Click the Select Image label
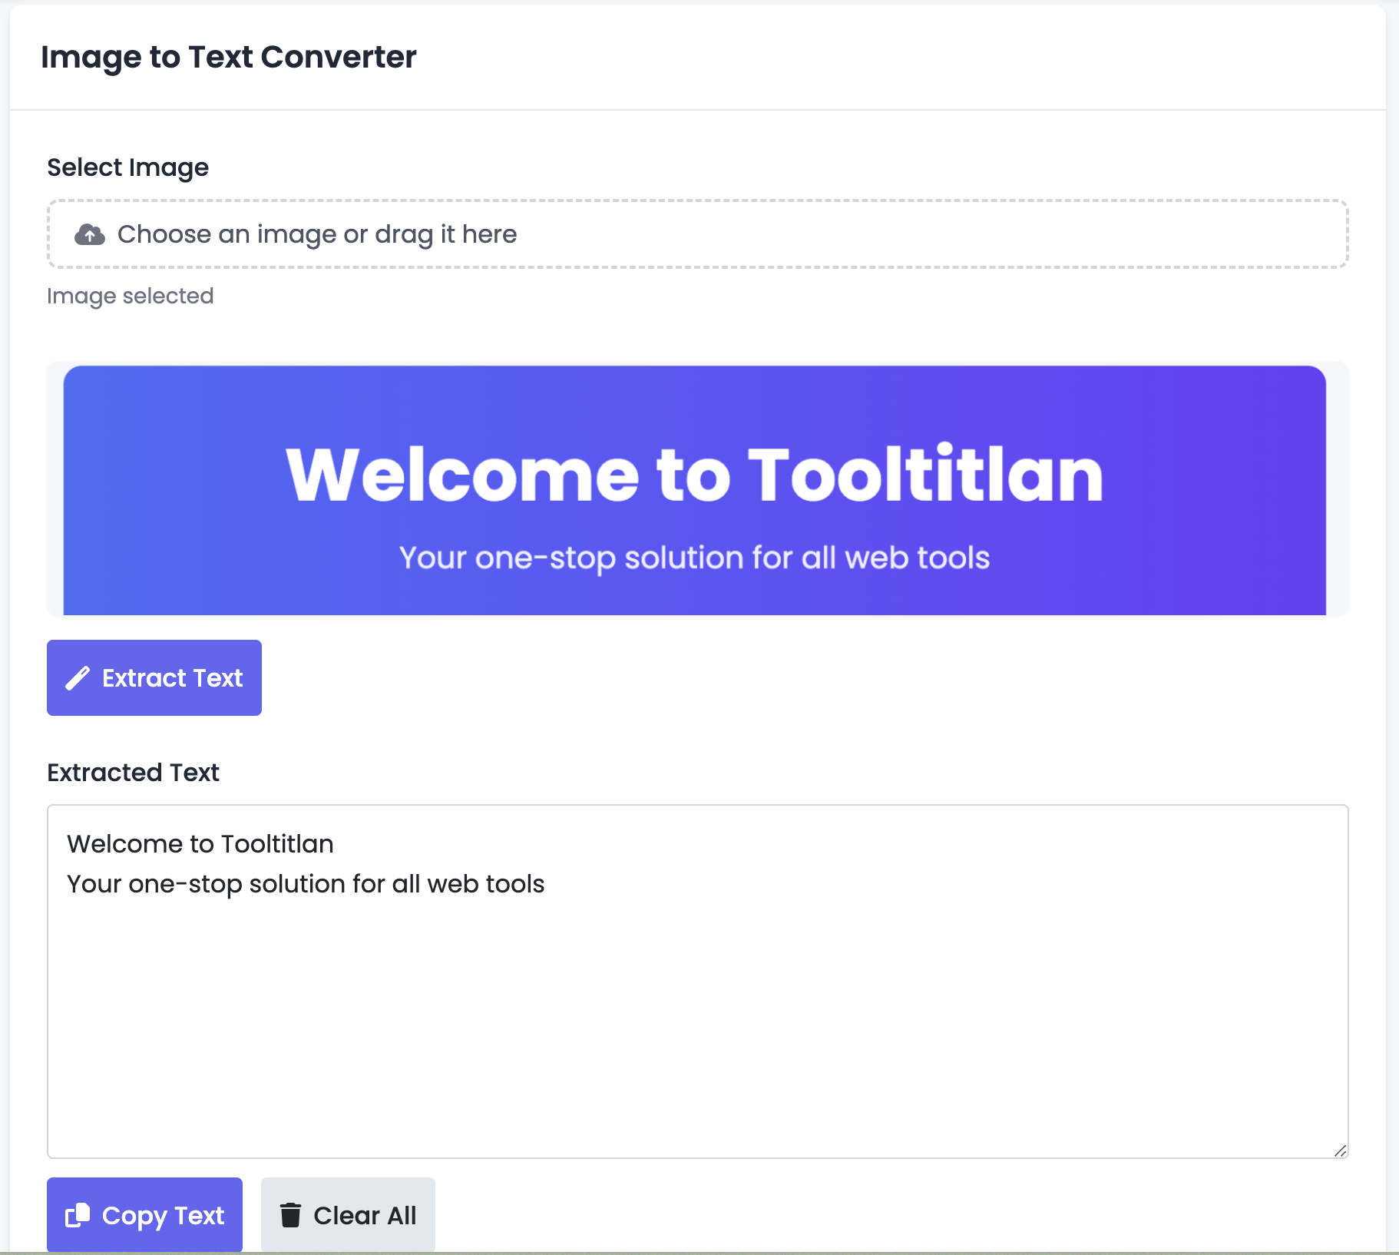Image resolution: width=1399 pixels, height=1255 pixels. click(x=127, y=167)
